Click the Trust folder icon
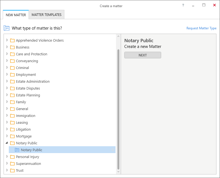Image resolution: width=220 pixels, height=178 pixels. [x=12, y=171]
